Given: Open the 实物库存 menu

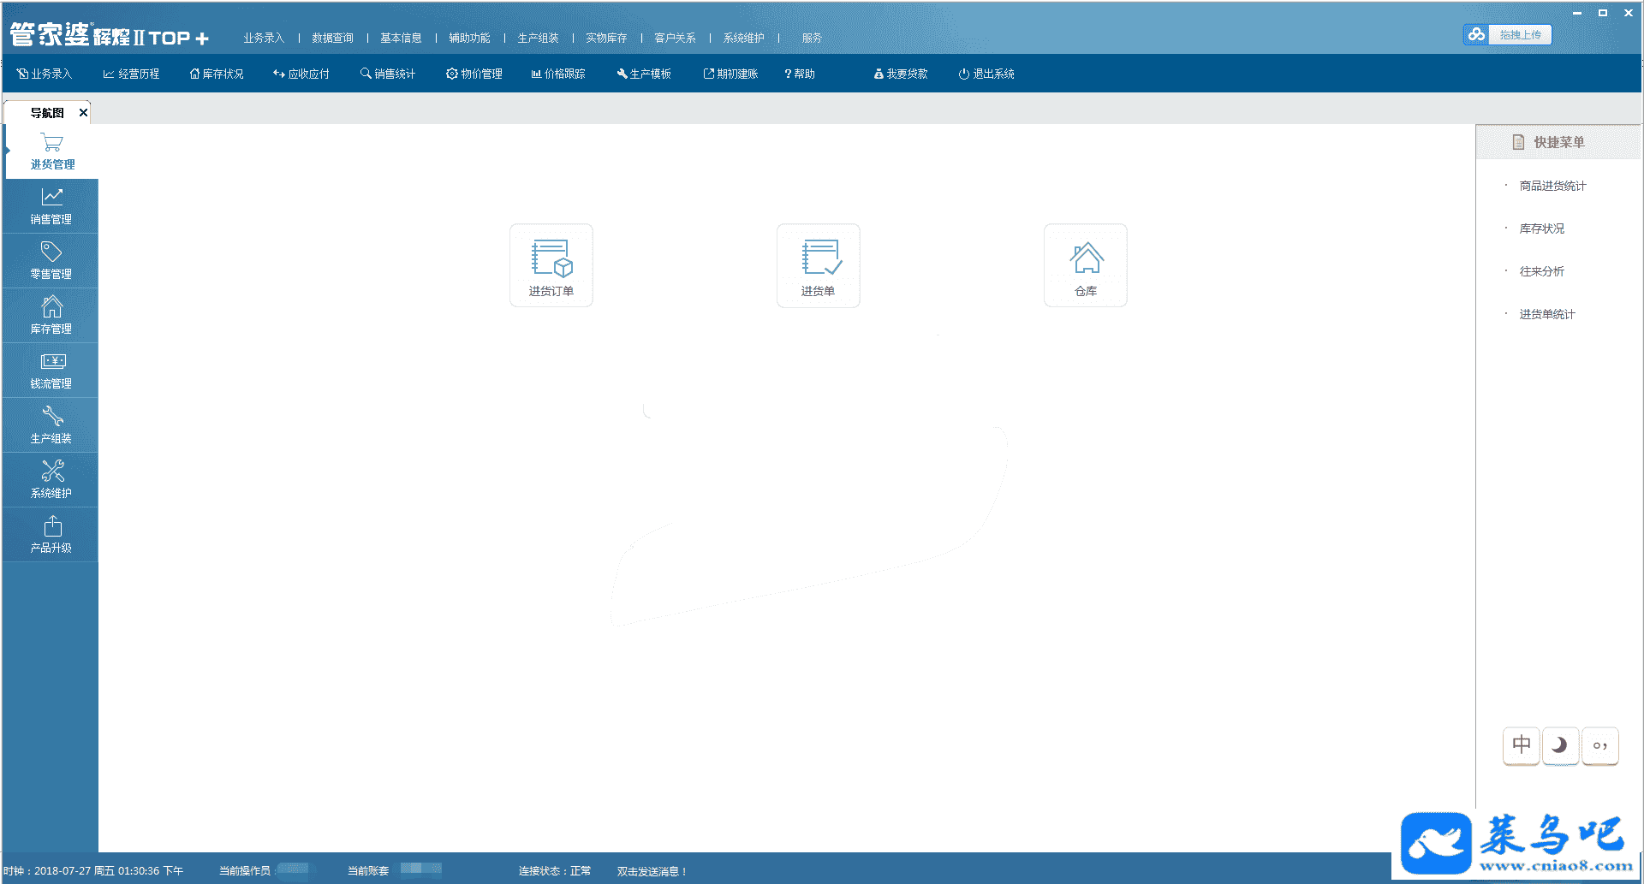Looking at the screenshot, I should 606,38.
